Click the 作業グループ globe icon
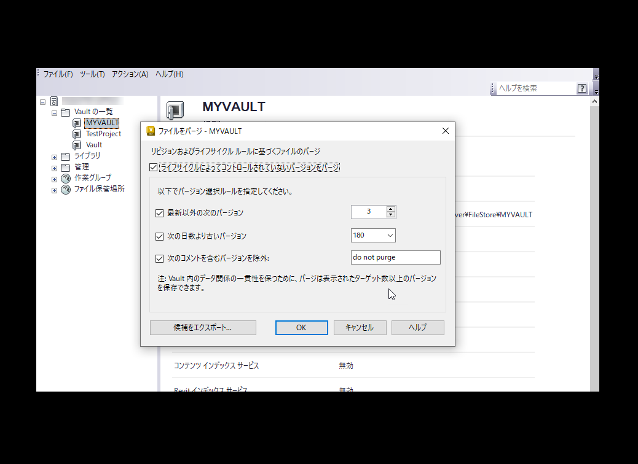638x464 pixels. pyautogui.click(x=66, y=179)
